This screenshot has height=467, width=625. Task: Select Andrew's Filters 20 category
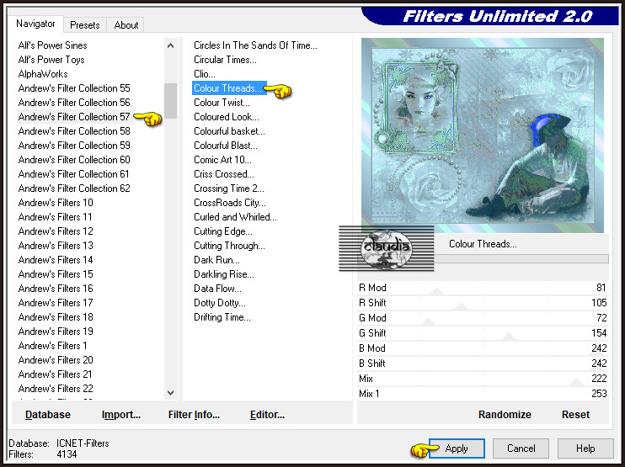pyautogui.click(x=56, y=361)
